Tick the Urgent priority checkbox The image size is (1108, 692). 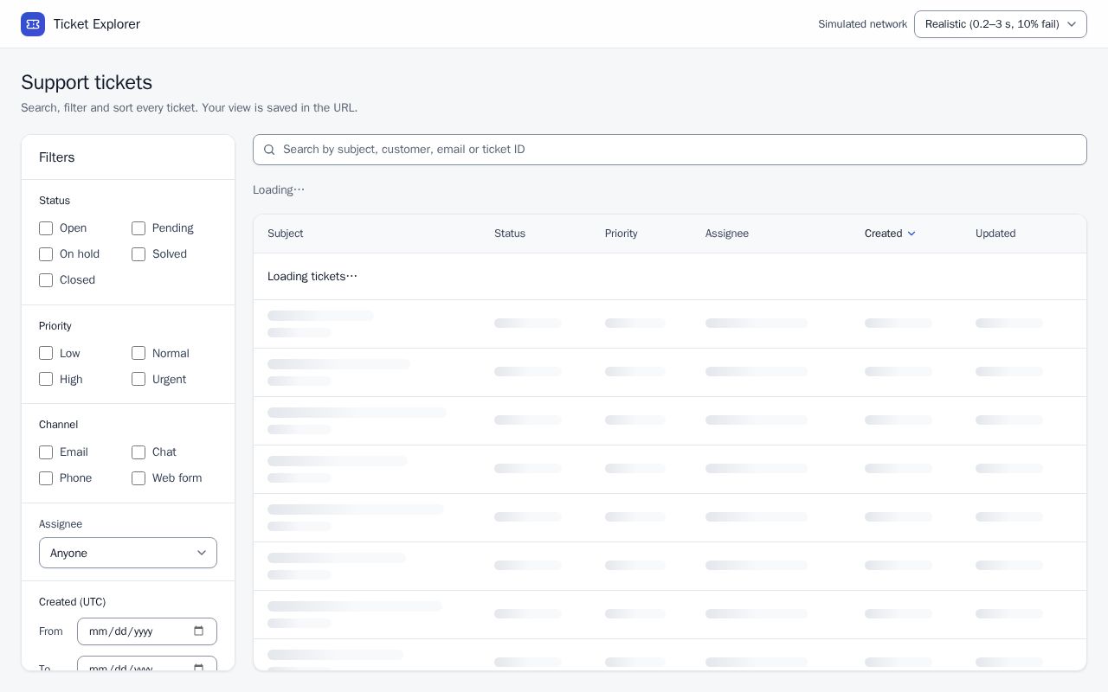click(138, 380)
